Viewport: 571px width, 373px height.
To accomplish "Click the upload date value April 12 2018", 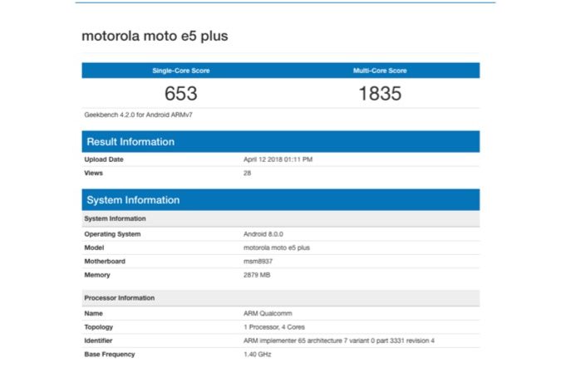I will tap(278, 159).
